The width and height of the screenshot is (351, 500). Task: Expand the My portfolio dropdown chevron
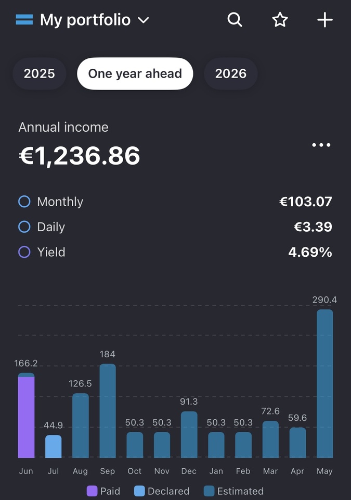pos(144,20)
